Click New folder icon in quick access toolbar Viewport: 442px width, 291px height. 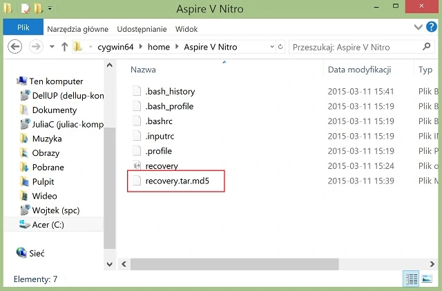point(38,9)
